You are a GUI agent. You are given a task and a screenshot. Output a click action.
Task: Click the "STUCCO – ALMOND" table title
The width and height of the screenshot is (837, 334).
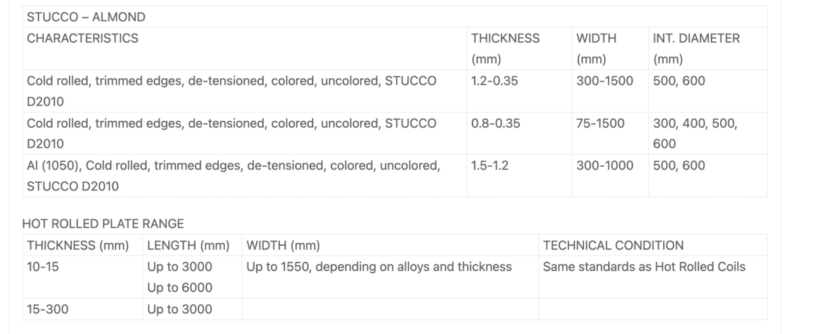[86, 17]
